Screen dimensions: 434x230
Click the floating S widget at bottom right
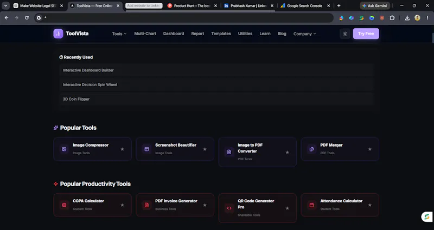pyautogui.click(x=427, y=217)
